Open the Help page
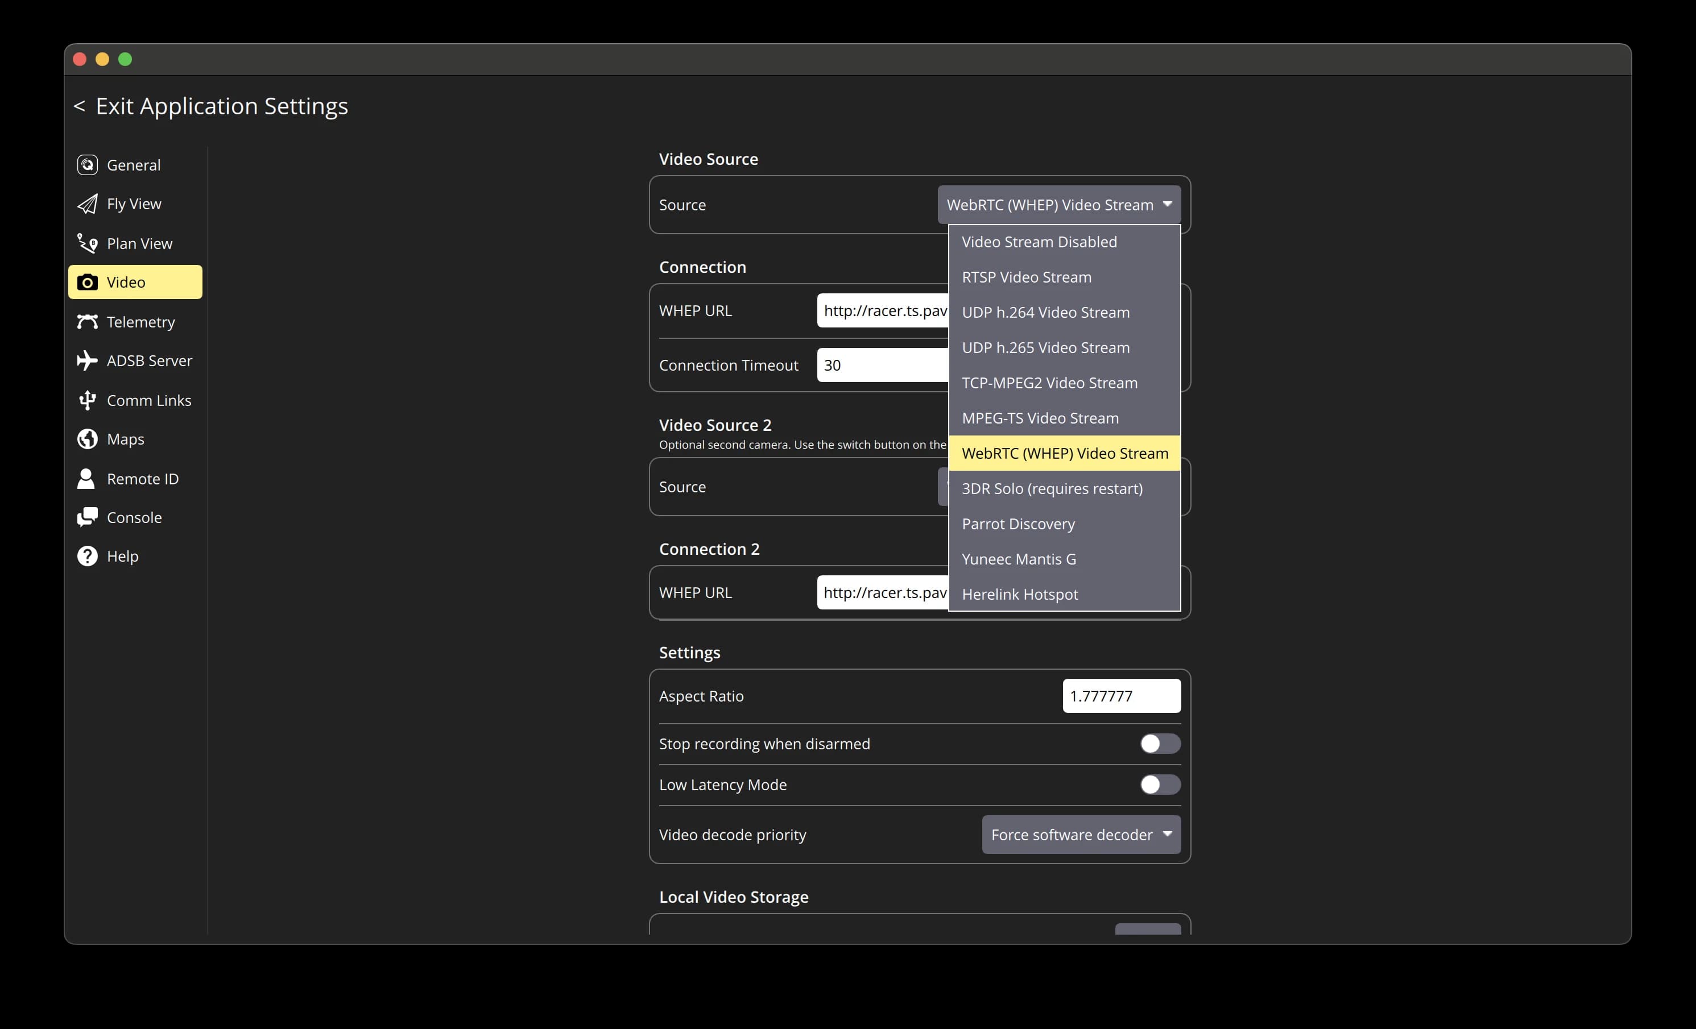1696x1029 pixels. pyautogui.click(x=135, y=557)
